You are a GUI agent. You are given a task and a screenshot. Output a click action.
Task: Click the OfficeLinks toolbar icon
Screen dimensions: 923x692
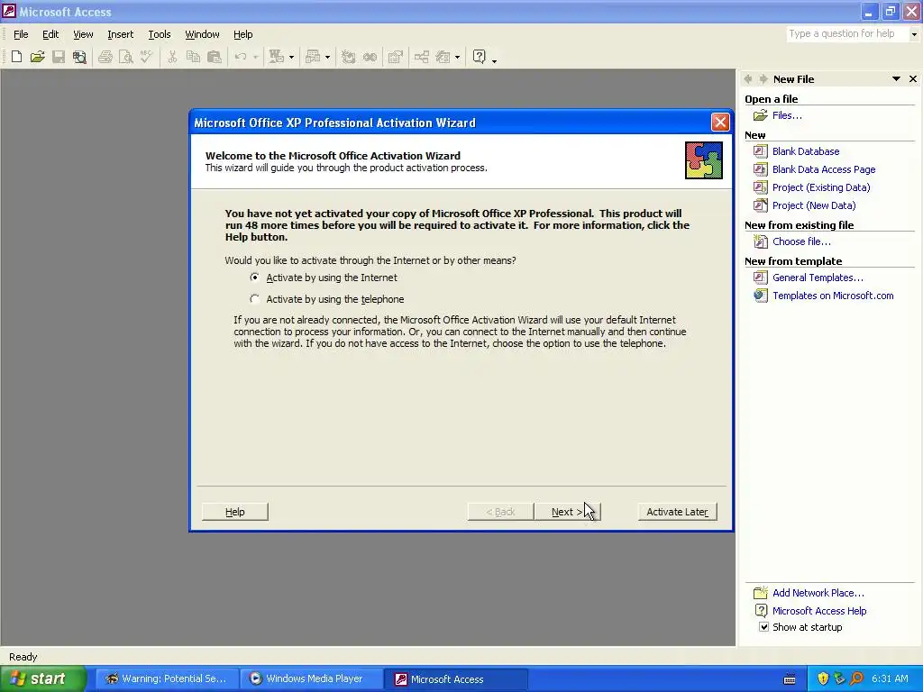coord(276,57)
